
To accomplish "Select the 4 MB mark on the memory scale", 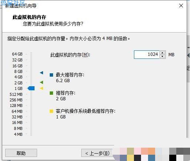I will pyautogui.click(x=18, y=134).
